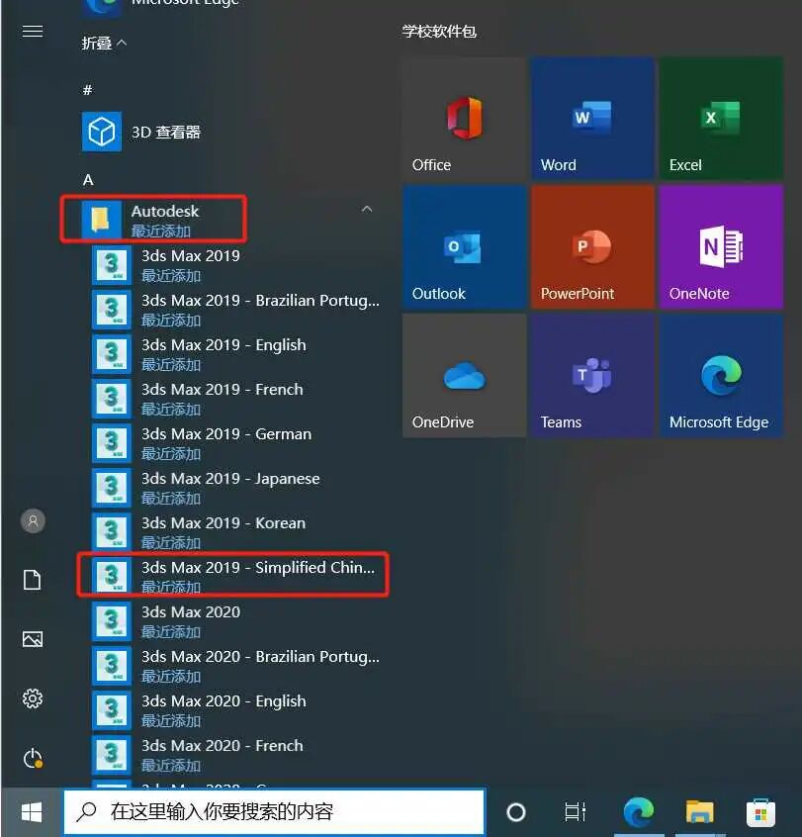The width and height of the screenshot is (802, 837).
Task: Open the PowerPoint tile
Action: [x=592, y=247]
